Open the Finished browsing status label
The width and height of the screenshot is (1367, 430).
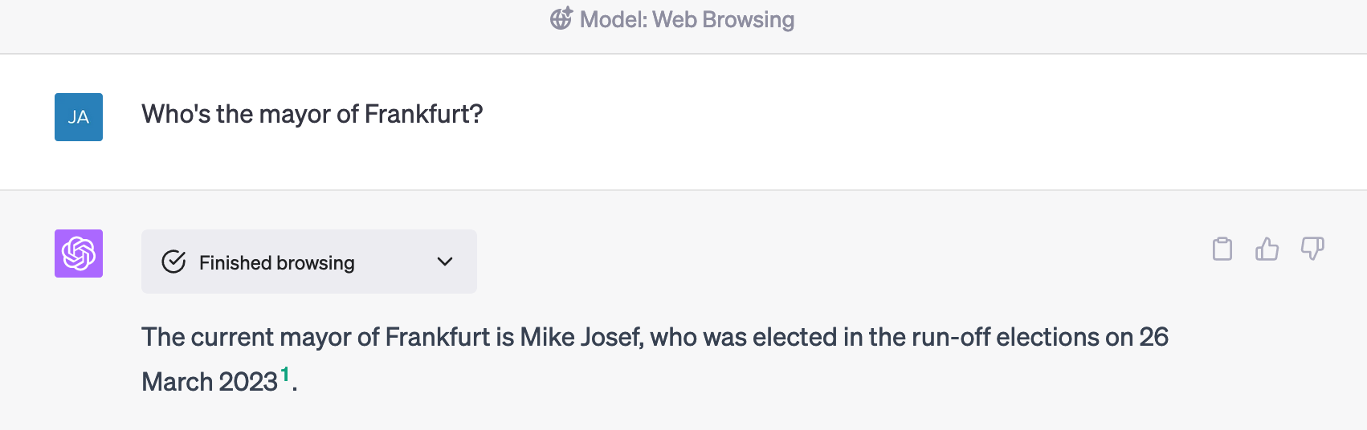[277, 262]
